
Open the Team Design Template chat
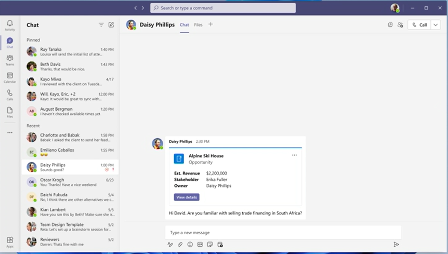click(x=70, y=226)
